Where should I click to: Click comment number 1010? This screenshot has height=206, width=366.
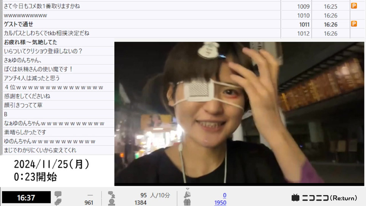click(303, 15)
